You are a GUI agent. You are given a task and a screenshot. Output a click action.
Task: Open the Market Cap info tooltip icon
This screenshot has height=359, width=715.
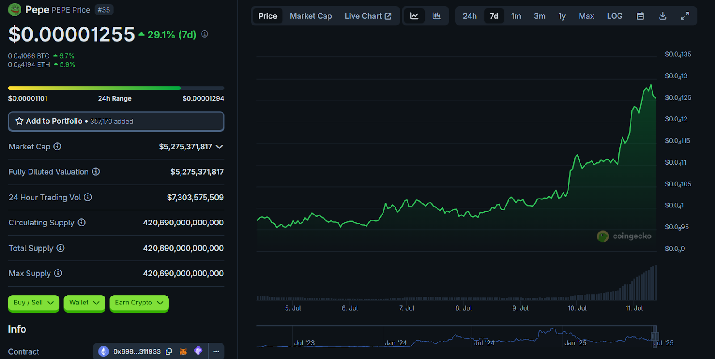(57, 146)
